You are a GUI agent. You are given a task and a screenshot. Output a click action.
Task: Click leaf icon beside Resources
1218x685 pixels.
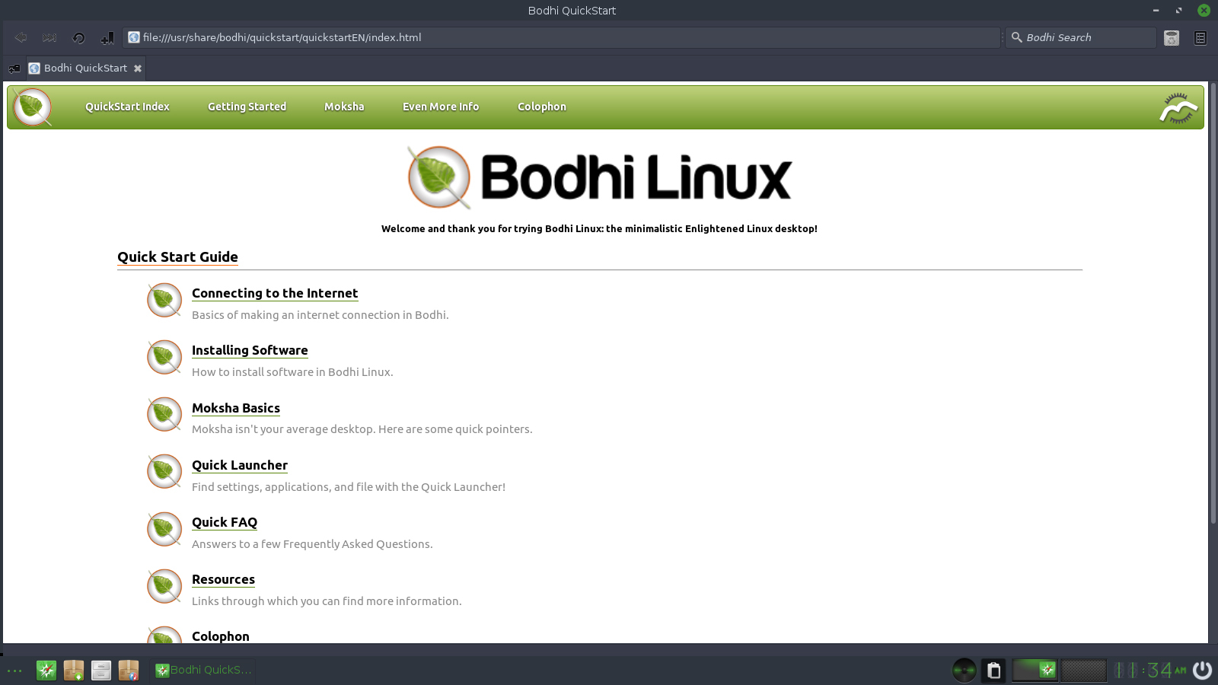(x=164, y=586)
